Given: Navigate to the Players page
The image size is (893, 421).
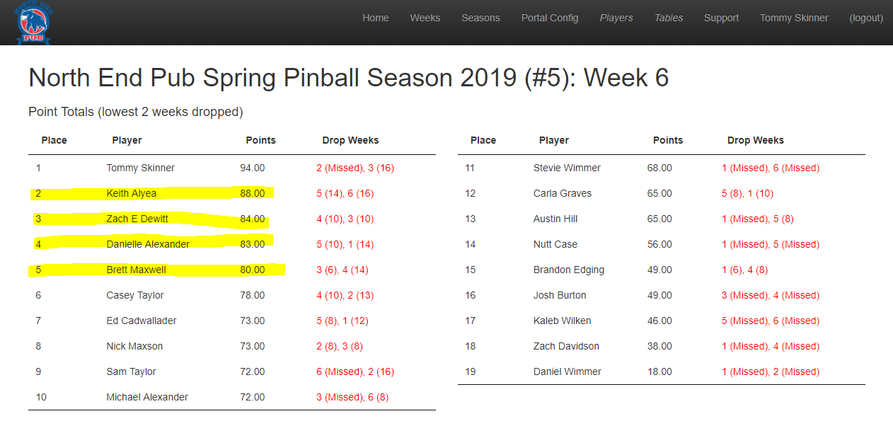Looking at the screenshot, I should pyautogui.click(x=616, y=18).
